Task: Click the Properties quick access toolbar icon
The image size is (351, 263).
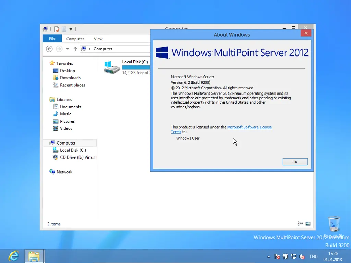Action: click(x=57, y=29)
